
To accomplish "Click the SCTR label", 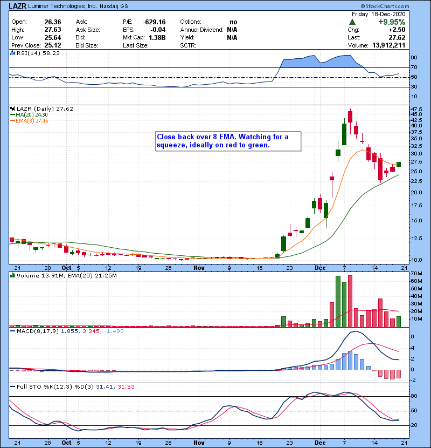I will tap(187, 45).
